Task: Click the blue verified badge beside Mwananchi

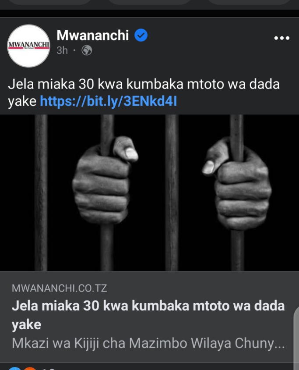Action: coord(141,35)
